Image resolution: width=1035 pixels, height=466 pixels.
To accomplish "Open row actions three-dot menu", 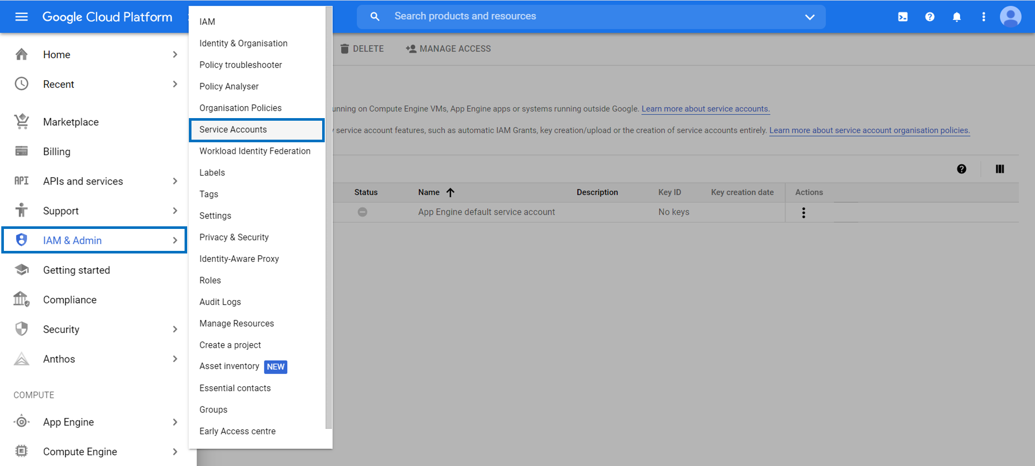I will [803, 213].
